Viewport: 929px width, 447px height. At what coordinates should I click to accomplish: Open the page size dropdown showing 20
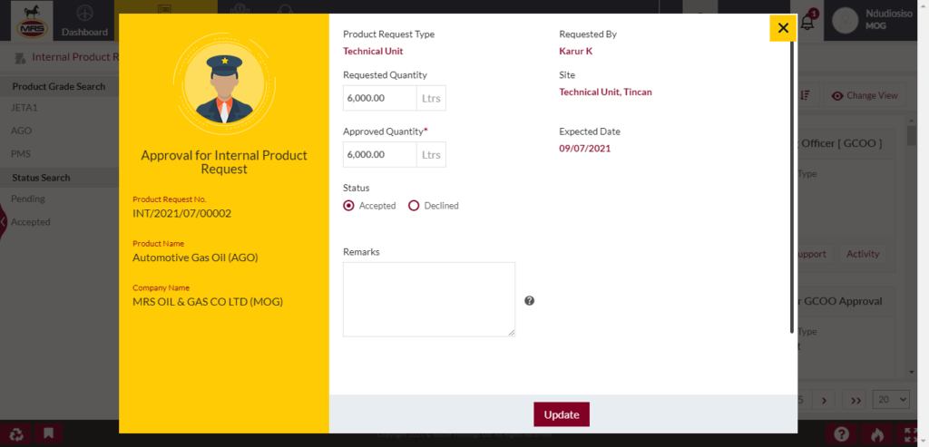891,400
